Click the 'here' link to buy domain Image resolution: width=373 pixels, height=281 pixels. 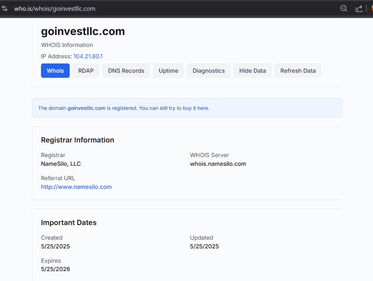point(203,108)
